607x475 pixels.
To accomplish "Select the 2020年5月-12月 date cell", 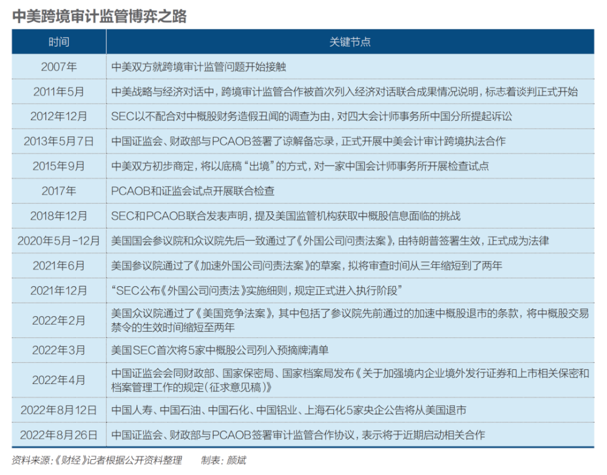I will (59, 240).
